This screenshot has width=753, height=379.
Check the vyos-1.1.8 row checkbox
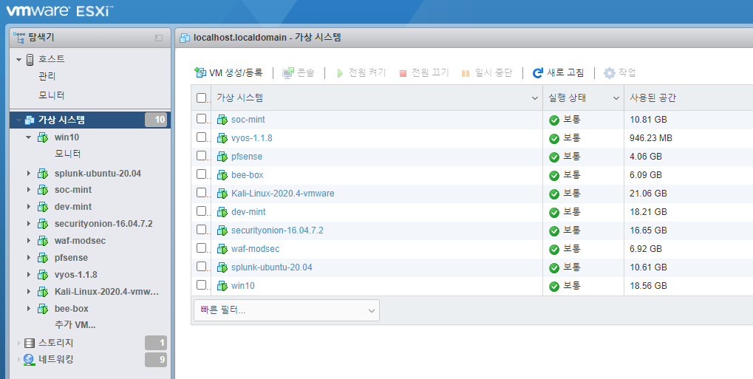click(x=201, y=137)
